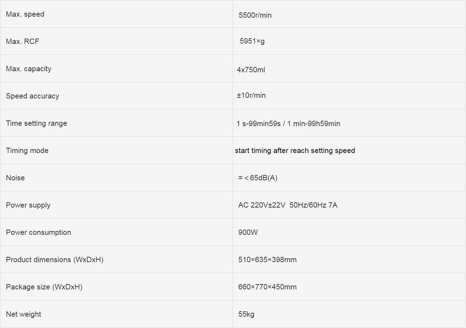Select the start timing after reach setting speed text

[x=295, y=151]
